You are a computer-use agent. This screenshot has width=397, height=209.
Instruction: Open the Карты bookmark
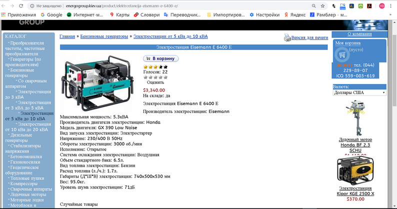coord(120,15)
